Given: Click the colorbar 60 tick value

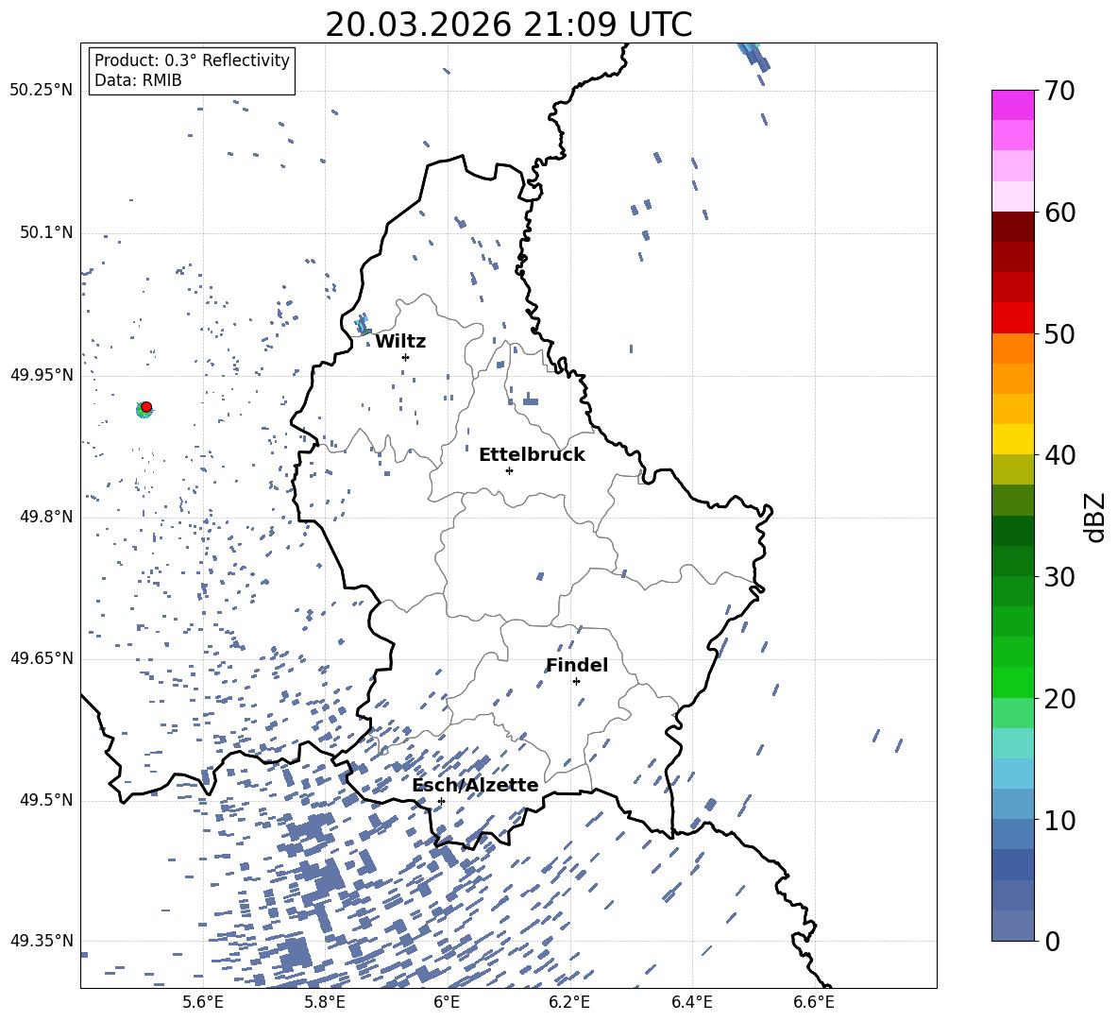Looking at the screenshot, I should 1059,213.
